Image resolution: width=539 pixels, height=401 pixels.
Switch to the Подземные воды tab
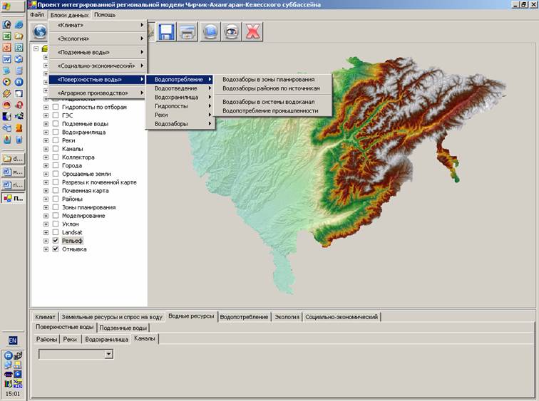123,328
